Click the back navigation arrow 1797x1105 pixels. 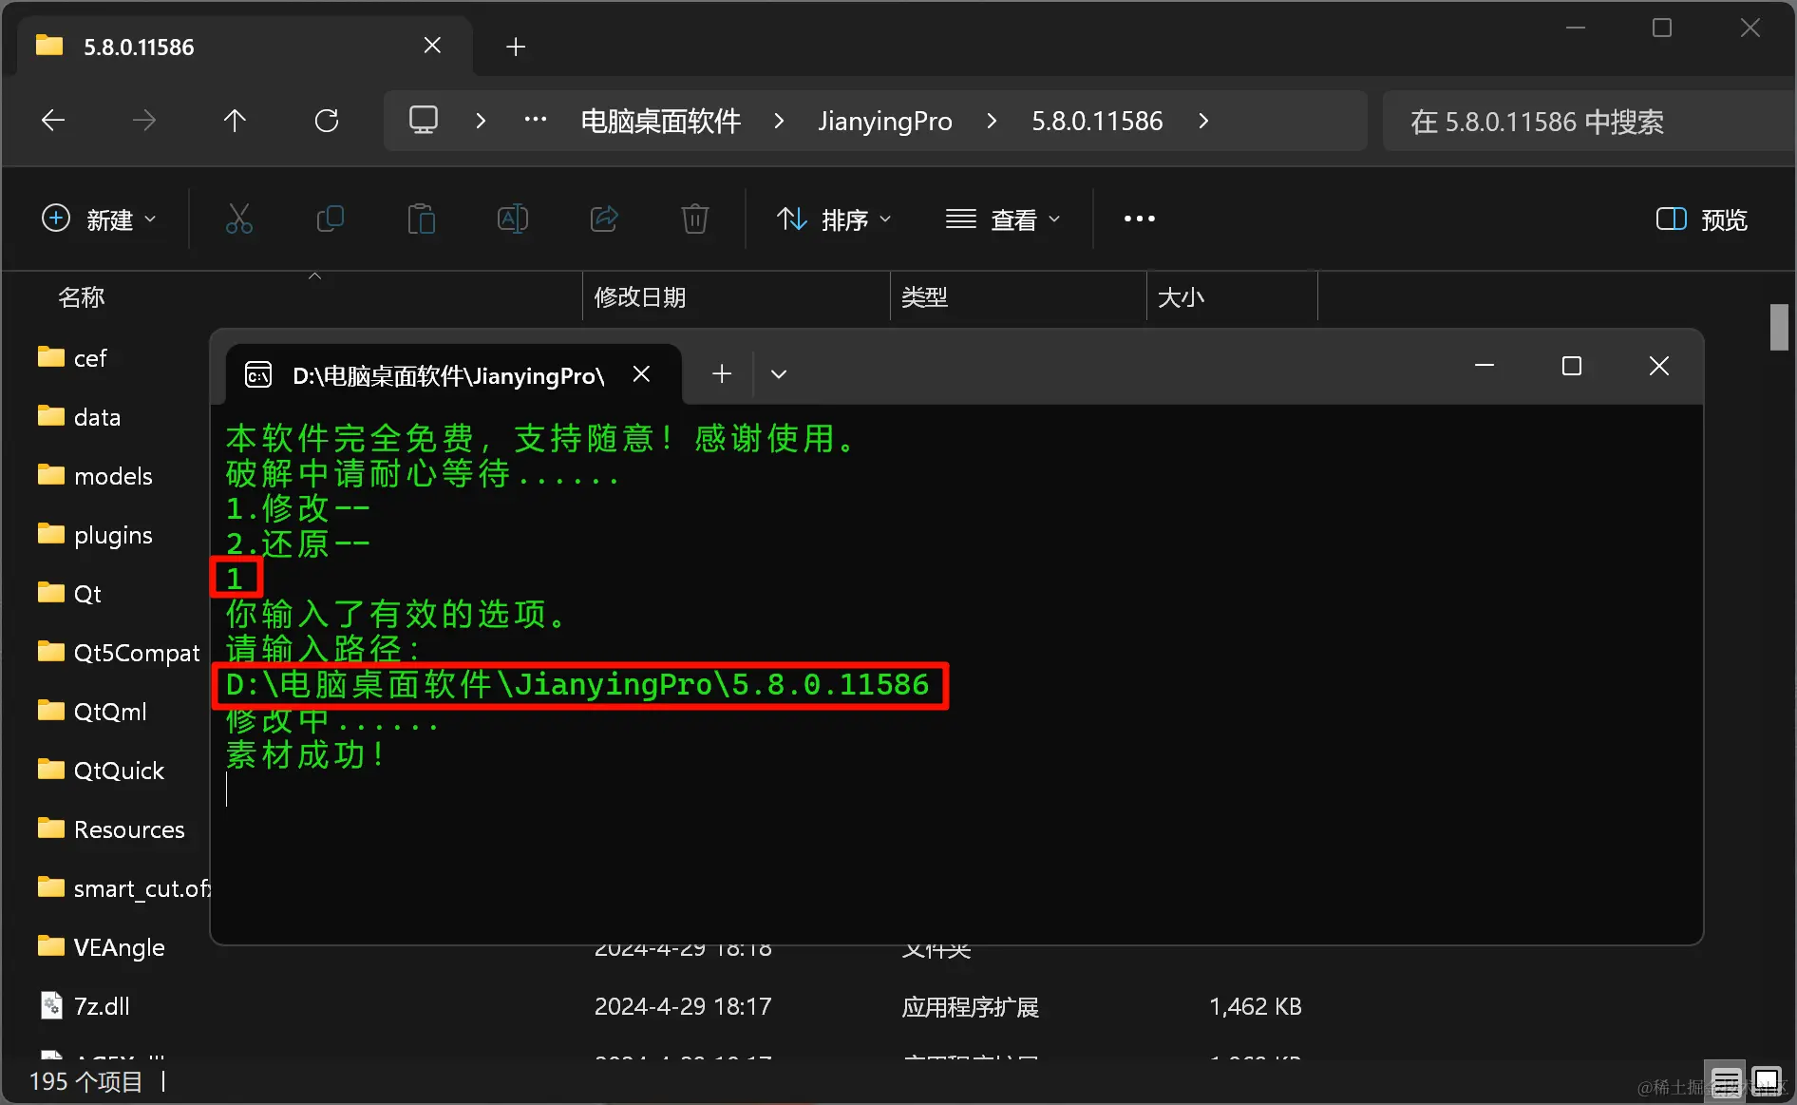point(52,121)
